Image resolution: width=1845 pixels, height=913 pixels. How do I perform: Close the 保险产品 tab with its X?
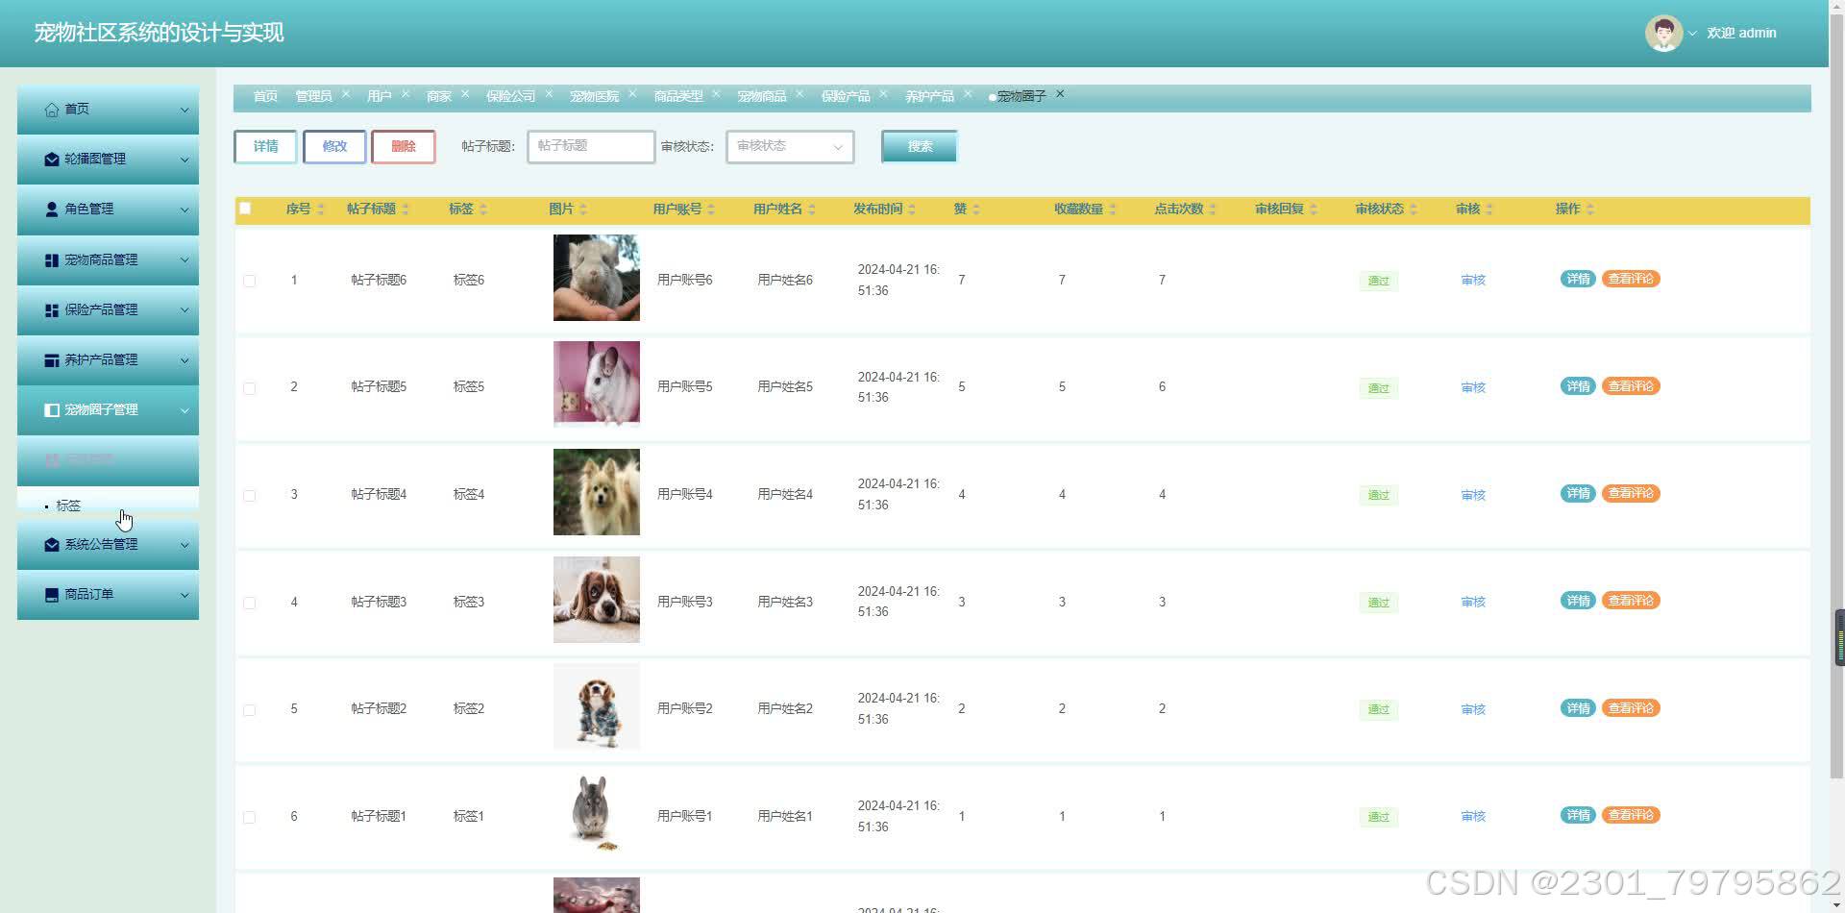point(883,93)
